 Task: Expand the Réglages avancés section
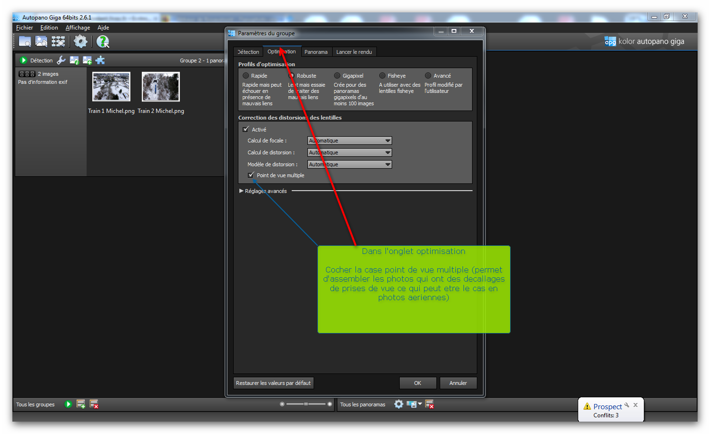(241, 191)
